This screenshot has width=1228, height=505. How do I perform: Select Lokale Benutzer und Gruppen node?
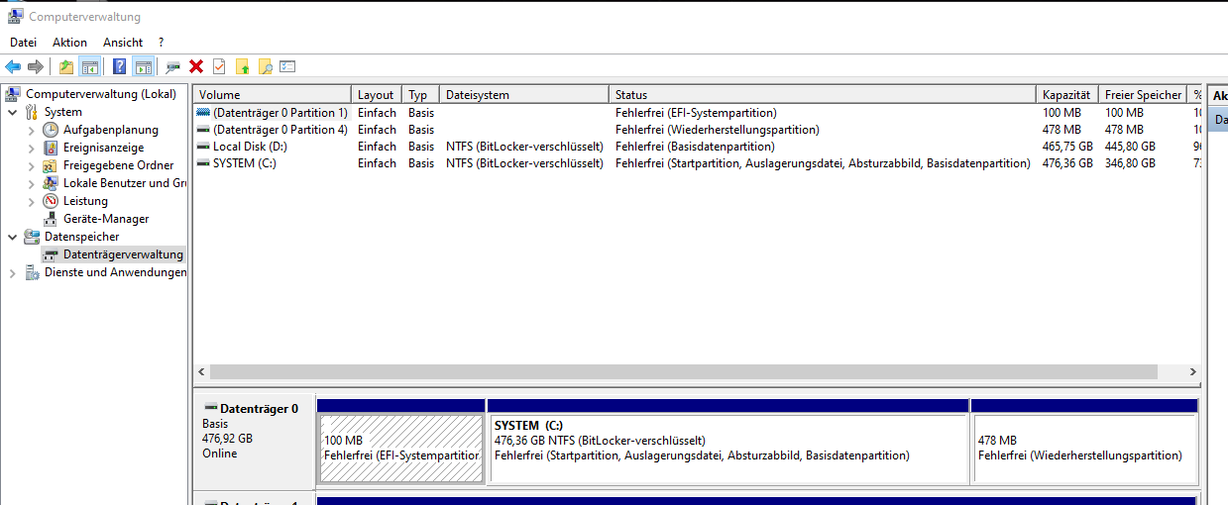(125, 183)
